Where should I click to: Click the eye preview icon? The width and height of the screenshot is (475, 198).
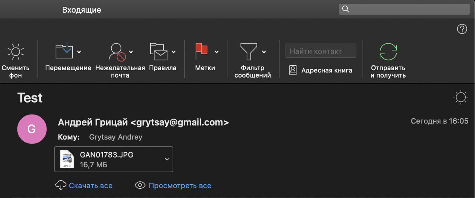pyautogui.click(x=140, y=185)
